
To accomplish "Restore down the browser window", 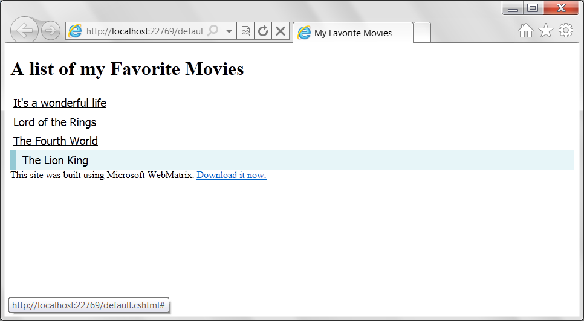I will pyautogui.click(x=533, y=8).
